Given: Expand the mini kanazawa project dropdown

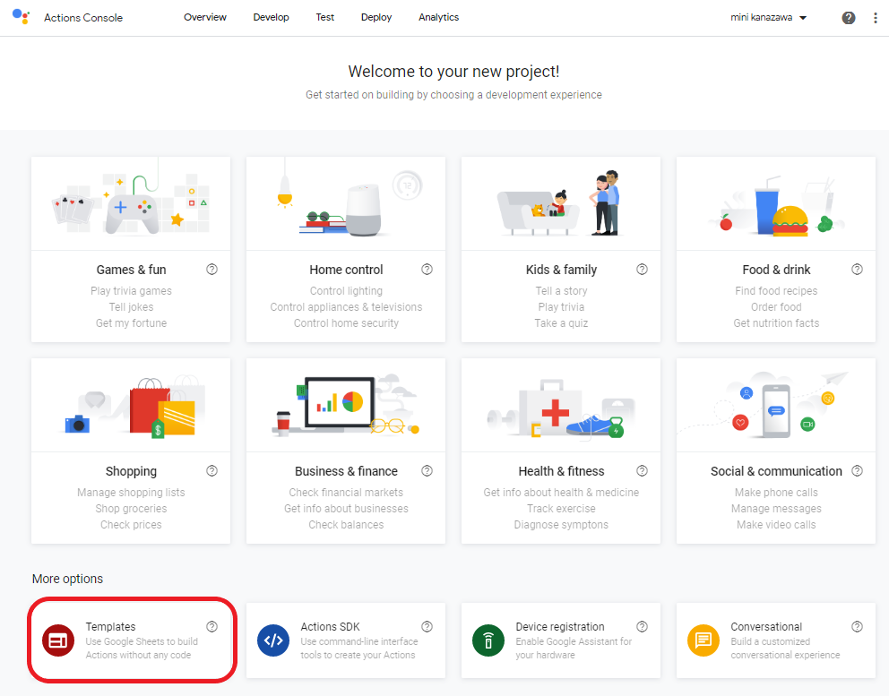Looking at the screenshot, I should (x=769, y=18).
